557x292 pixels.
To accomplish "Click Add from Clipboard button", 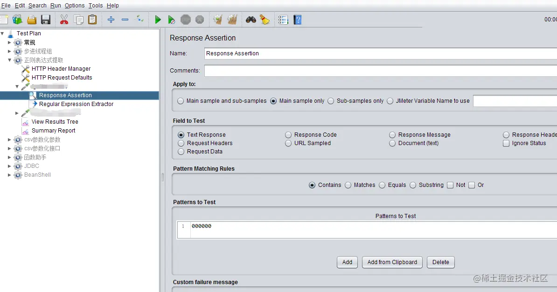I will pyautogui.click(x=392, y=262).
